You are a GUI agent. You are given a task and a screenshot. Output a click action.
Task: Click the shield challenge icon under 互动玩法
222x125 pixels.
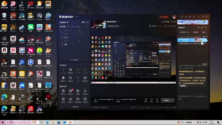pos(70,70)
